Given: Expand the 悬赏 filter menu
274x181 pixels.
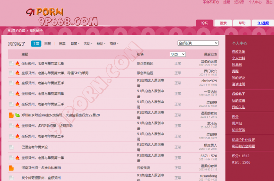Looking at the screenshot, I should (74, 44).
